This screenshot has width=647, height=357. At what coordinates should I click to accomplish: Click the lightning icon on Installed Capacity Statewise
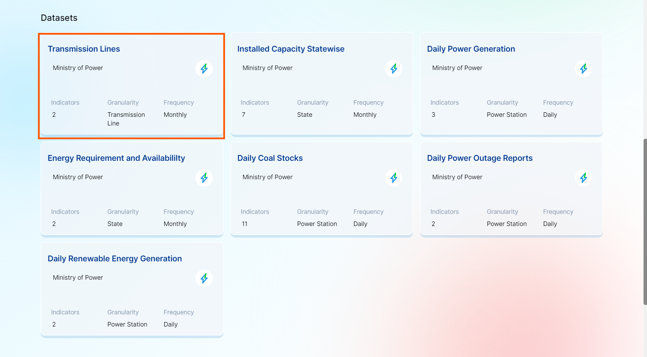(394, 69)
